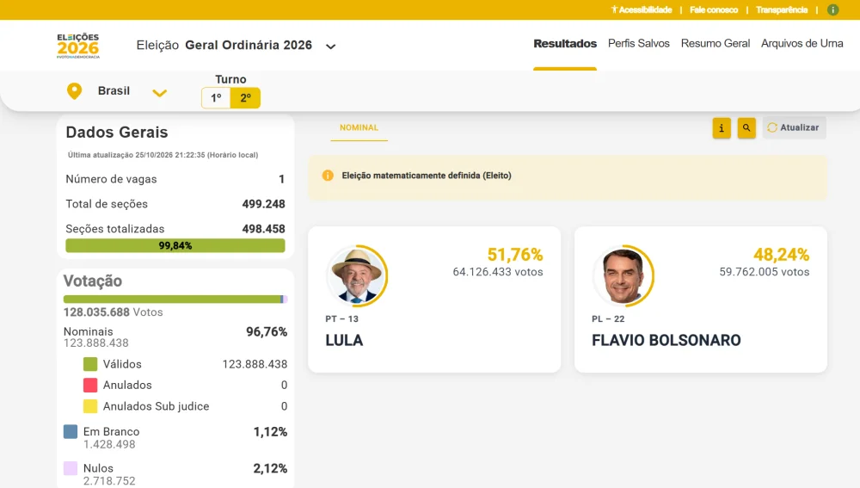860x488 pixels.
Task: Click the Total de seções value 499.248
Action: [263, 204]
